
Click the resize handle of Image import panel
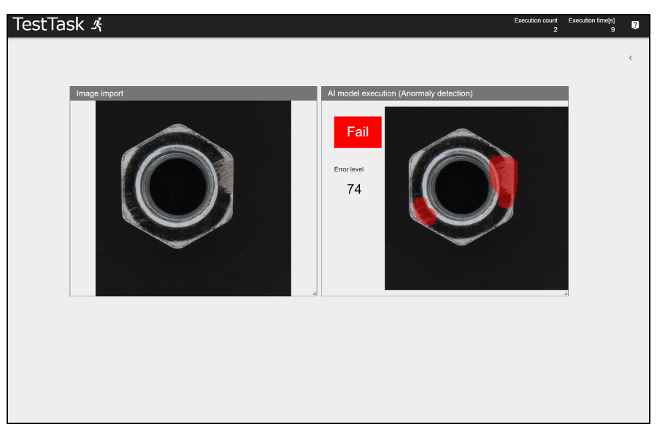(314, 293)
